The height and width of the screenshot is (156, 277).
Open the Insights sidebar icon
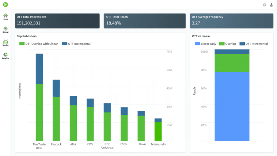click(5, 56)
